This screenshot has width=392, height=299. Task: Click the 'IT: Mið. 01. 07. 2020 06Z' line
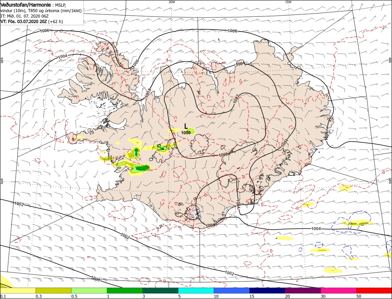24,16
